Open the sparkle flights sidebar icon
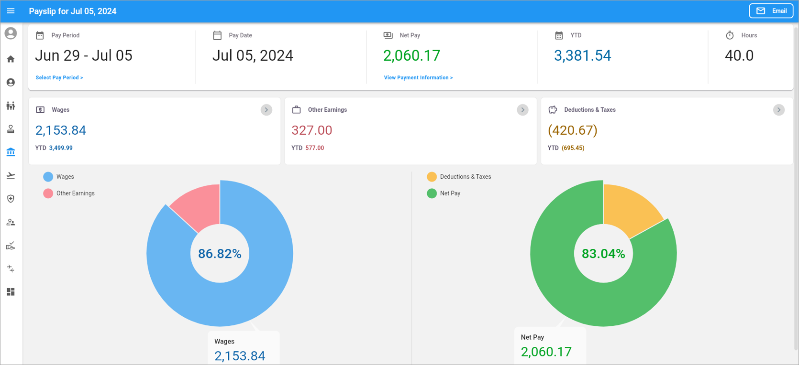This screenshot has height=365, width=799. pos(11,268)
